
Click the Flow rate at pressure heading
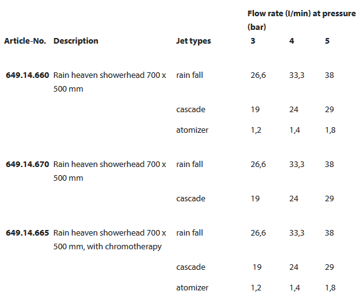click(x=301, y=20)
